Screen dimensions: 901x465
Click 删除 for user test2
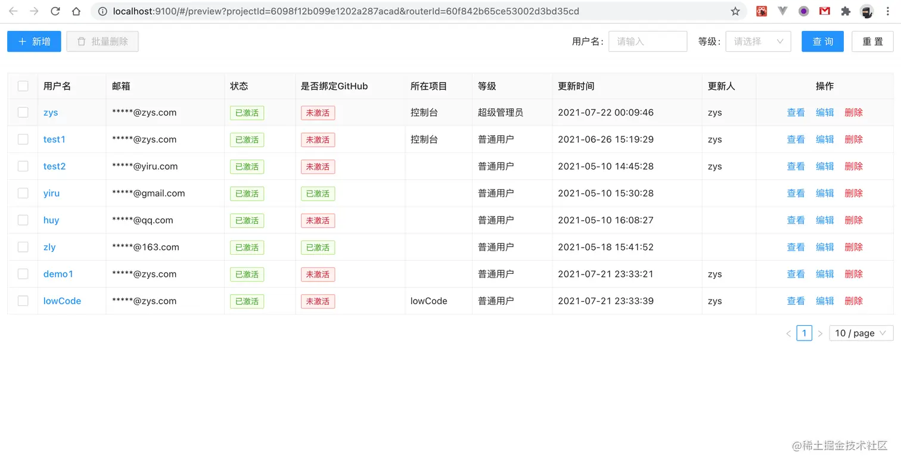tap(854, 166)
